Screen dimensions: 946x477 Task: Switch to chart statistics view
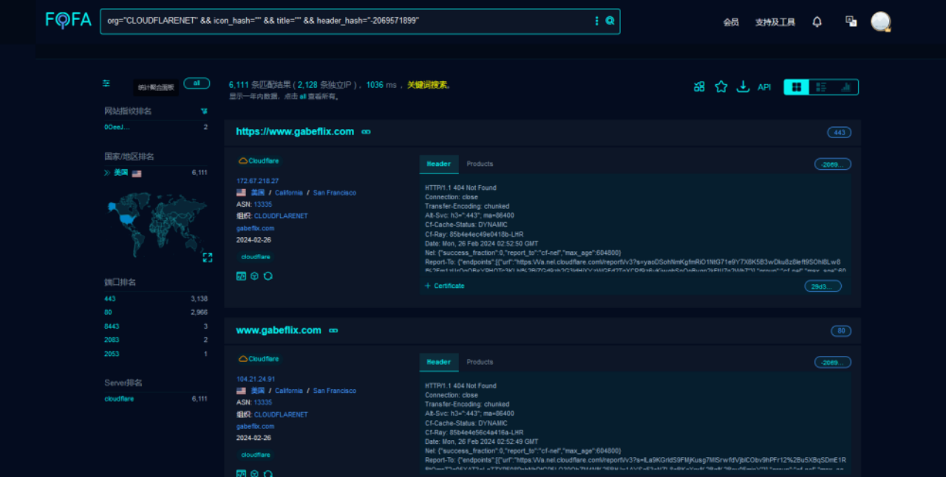click(846, 87)
